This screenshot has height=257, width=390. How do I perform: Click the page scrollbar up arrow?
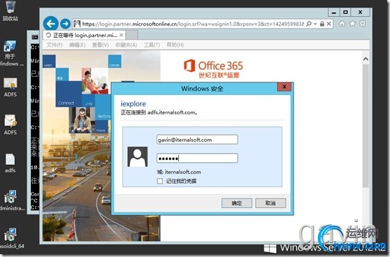pyautogui.click(x=366, y=59)
